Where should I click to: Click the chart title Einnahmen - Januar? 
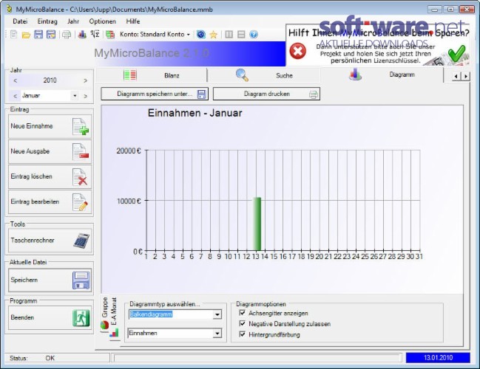pyautogui.click(x=195, y=113)
